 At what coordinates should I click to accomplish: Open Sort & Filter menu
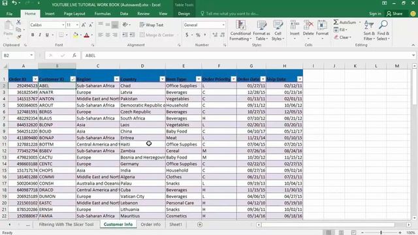coord(369,31)
